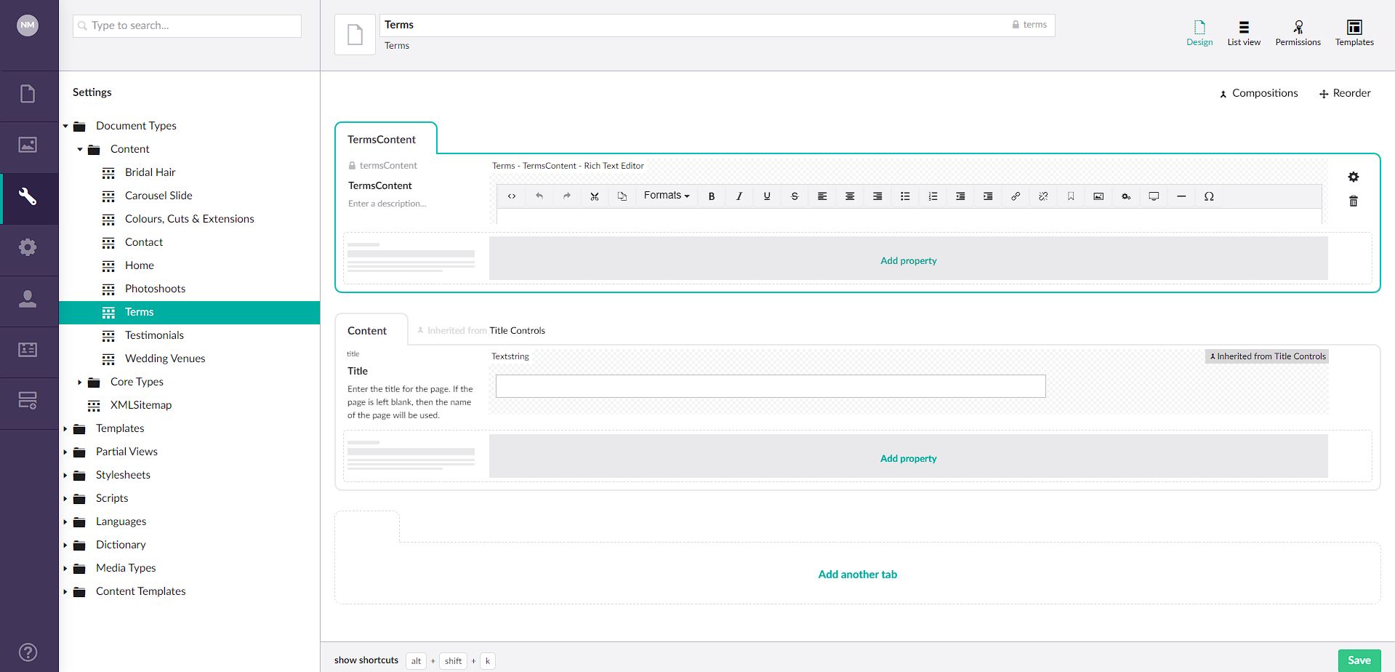Open the Formats dropdown
The height and width of the screenshot is (672, 1395).
click(666, 196)
